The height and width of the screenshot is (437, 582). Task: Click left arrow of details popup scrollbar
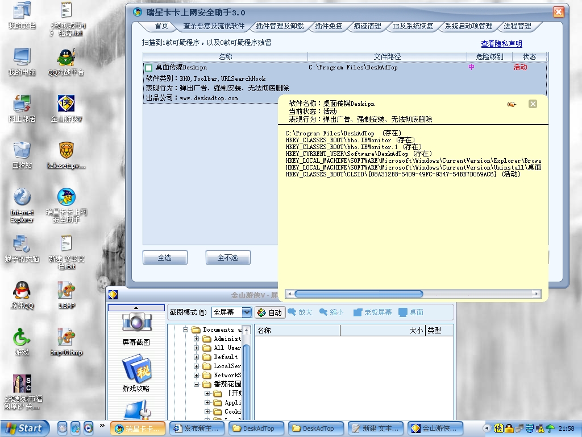click(290, 294)
